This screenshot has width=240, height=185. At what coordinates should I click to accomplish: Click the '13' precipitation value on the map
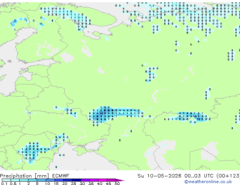point(101,113)
